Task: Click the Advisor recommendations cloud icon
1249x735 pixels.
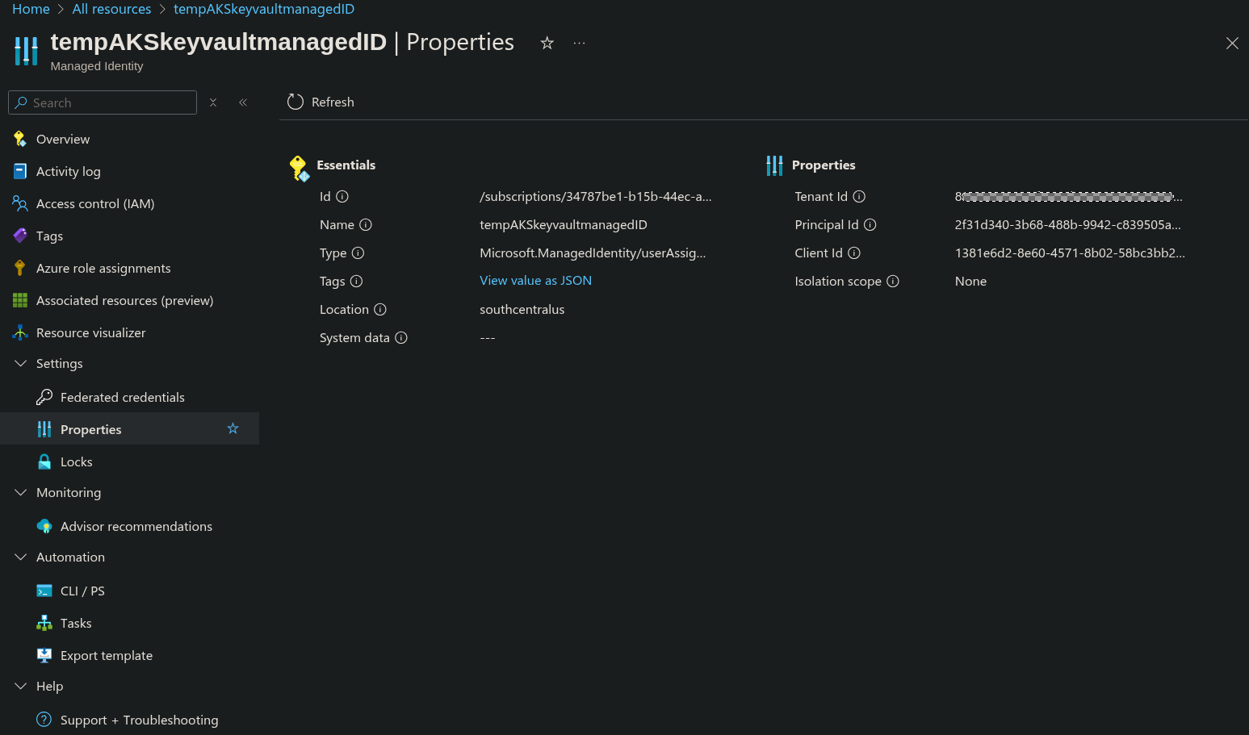Action: [44, 526]
